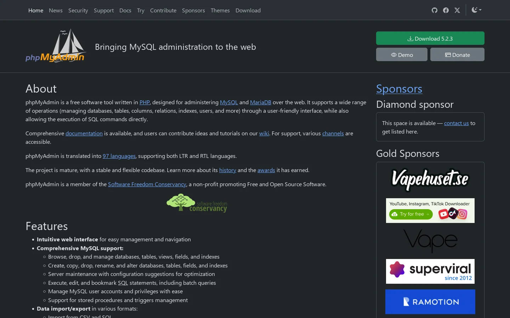510x318 pixels.
Task: Open the history link
Action: pyautogui.click(x=228, y=170)
